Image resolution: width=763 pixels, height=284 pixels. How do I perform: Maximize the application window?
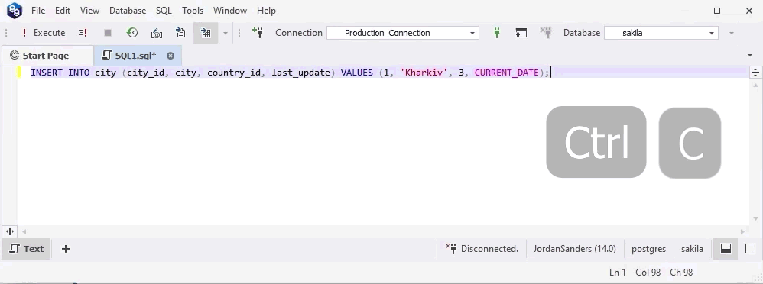(x=717, y=10)
